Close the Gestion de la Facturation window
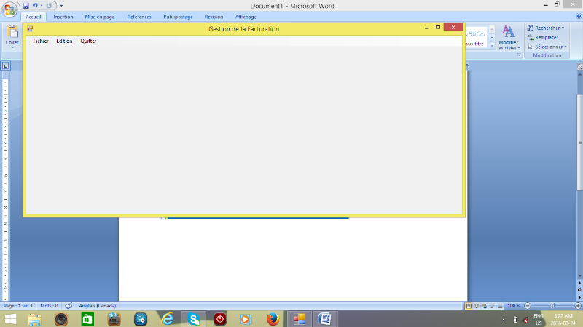 pos(453,28)
